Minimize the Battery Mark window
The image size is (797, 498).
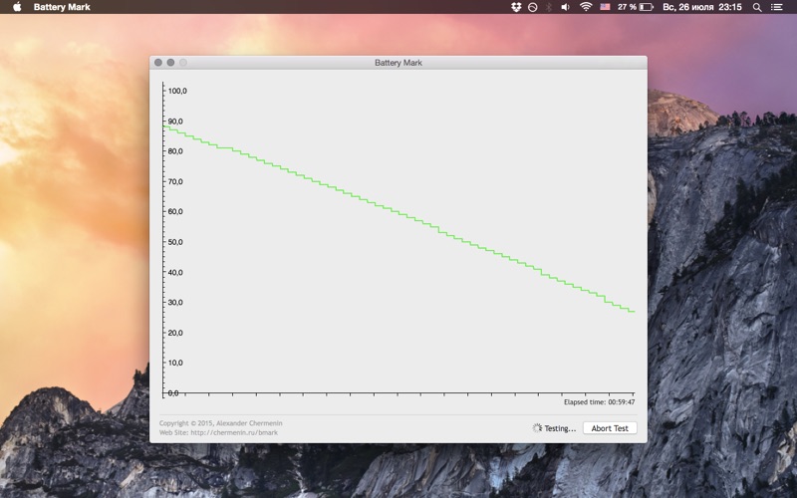pyautogui.click(x=170, y=63)
